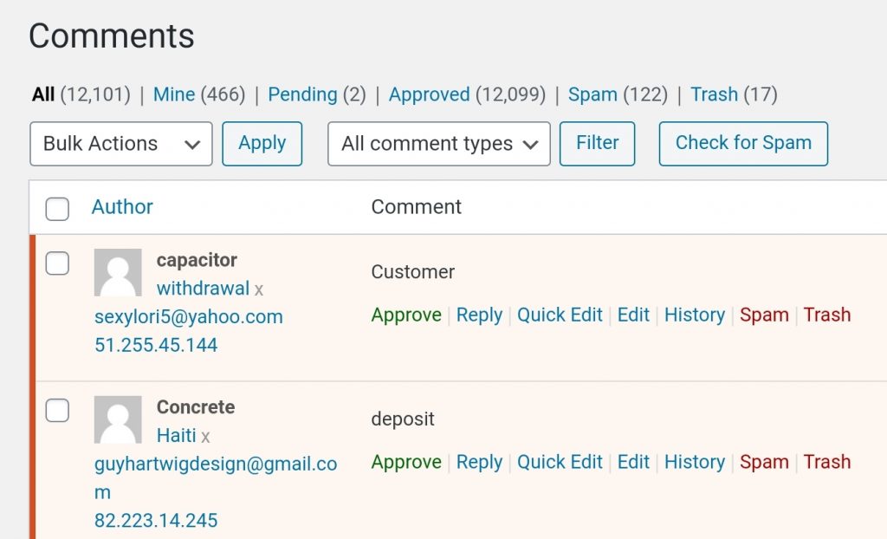
Task: Open Quick Edit for the deposit comment
Action: [560, 462]
